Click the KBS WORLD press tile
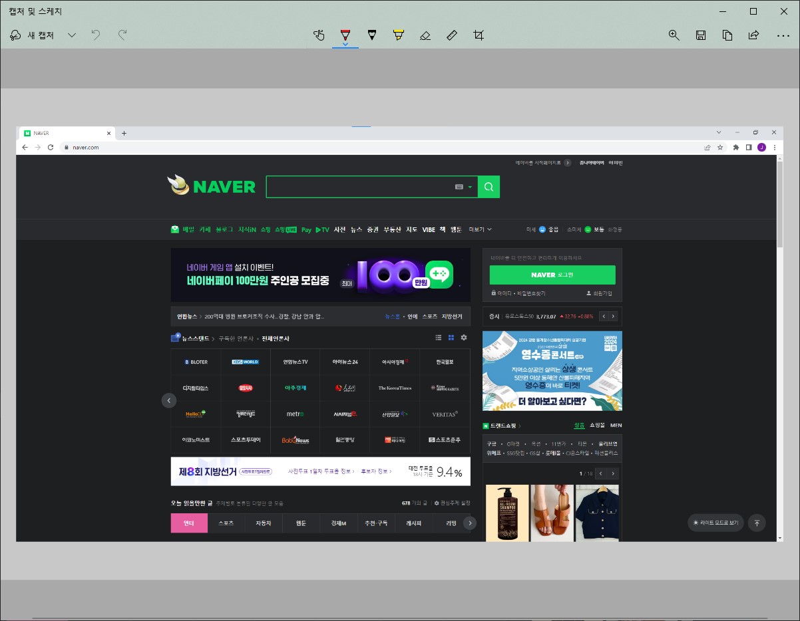Viewport: 800px width, 621px height. point(246,362)
